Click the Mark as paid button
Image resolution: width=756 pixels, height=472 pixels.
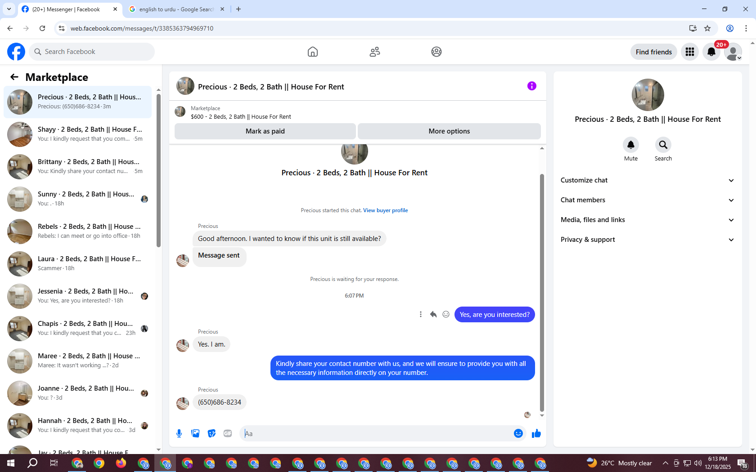tap(265, 131)
